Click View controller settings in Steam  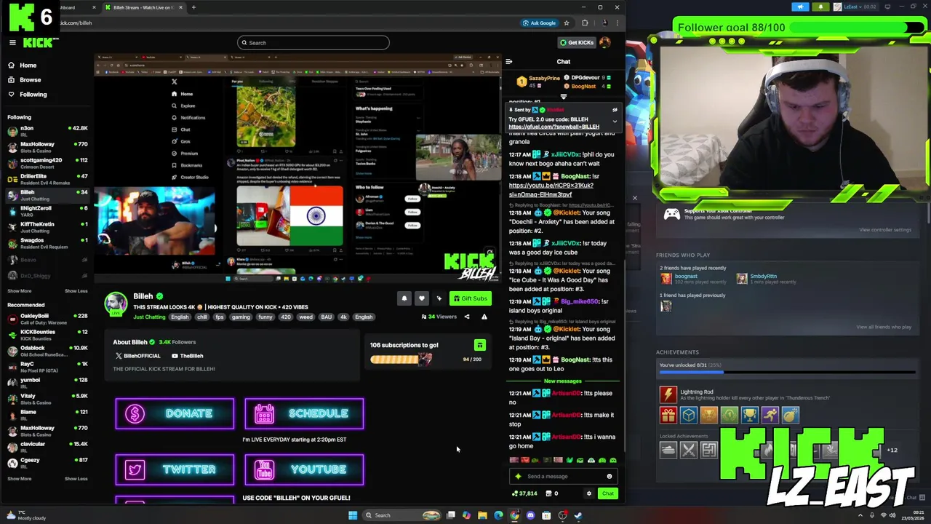pos(885,230)
